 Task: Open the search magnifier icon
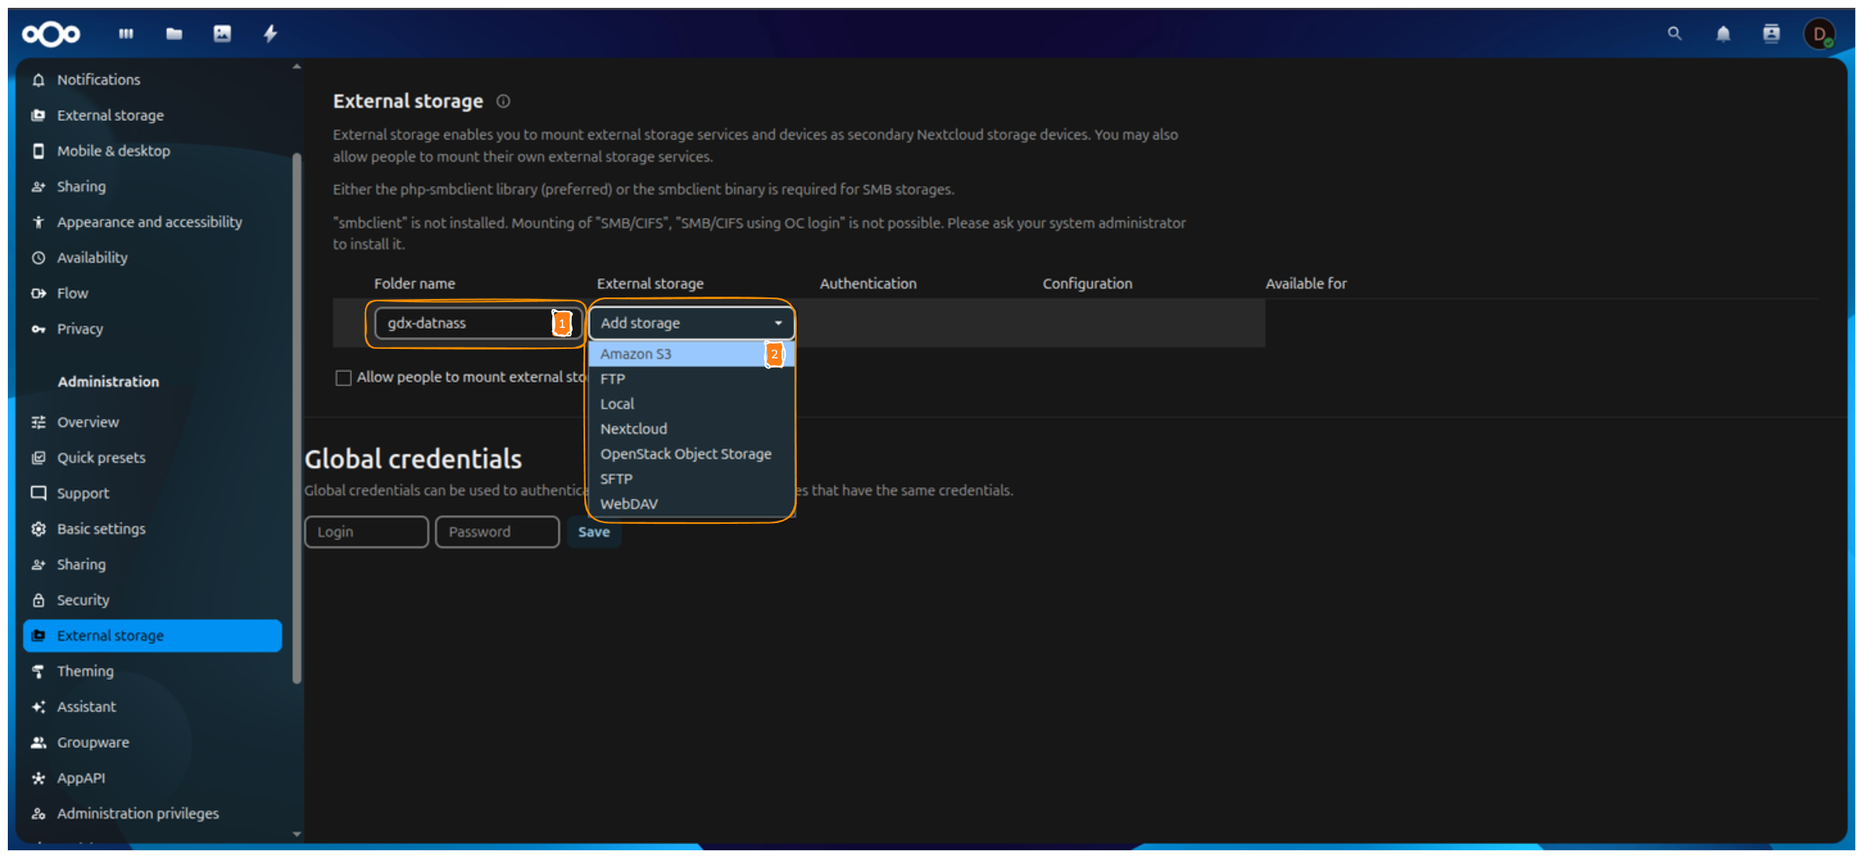click(x=1674, y=34)
